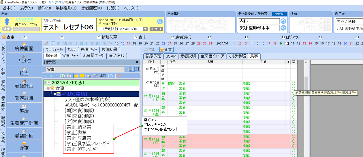Open the 予定入院 2024/01/10 dropdown arrow
The width and height of the screenshot is (363, 157).
point(145,29)
